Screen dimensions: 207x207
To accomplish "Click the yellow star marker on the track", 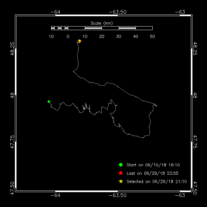I will click(79, 41).
